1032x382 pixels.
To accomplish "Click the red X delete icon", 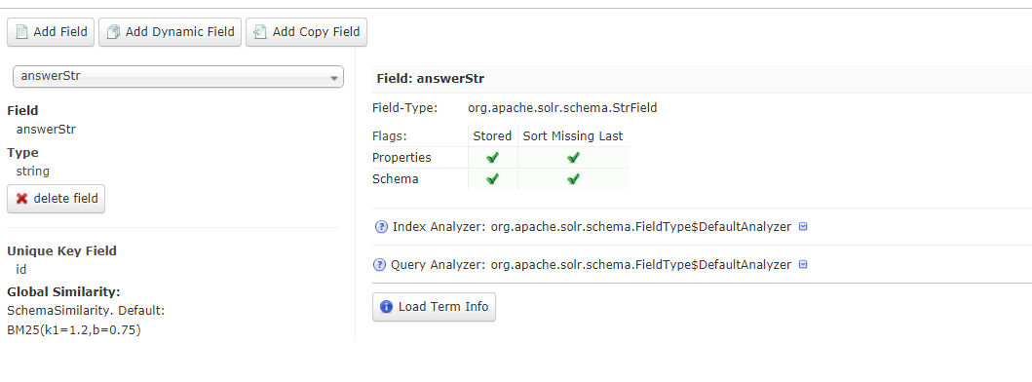I will click(21, 198).
